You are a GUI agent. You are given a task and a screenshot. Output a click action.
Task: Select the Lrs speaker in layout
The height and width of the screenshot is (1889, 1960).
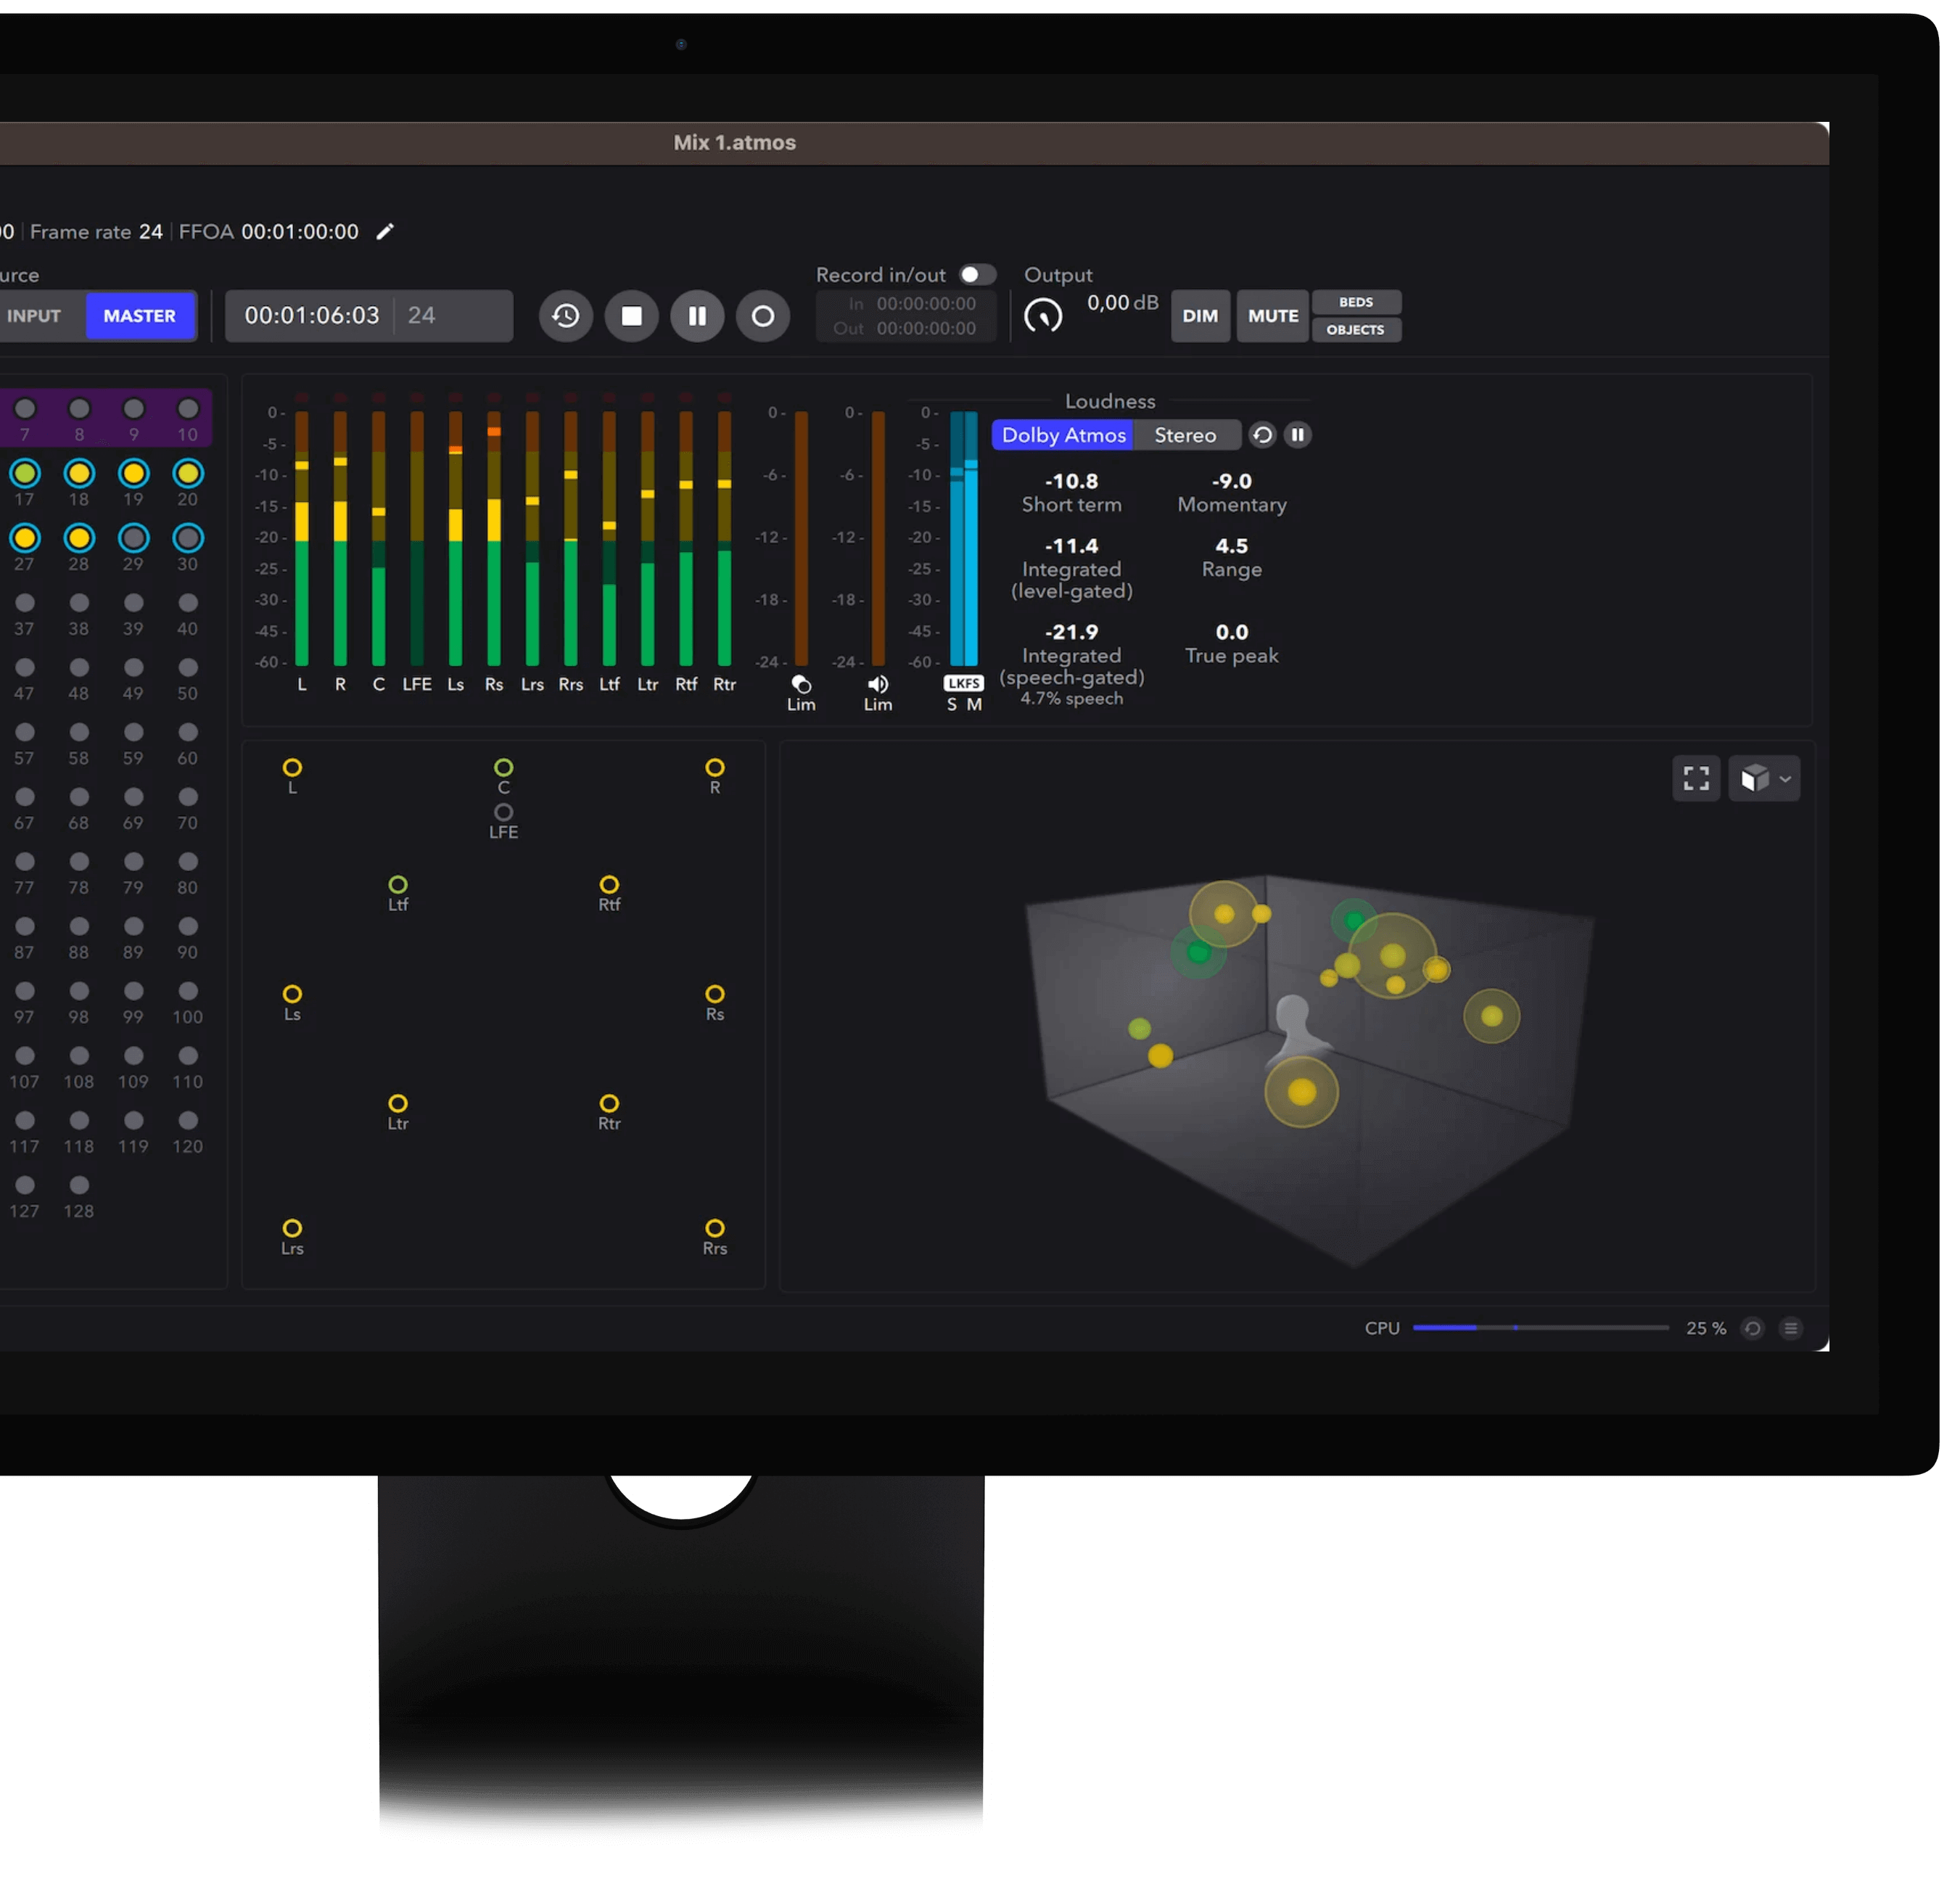pos(292,1228)
